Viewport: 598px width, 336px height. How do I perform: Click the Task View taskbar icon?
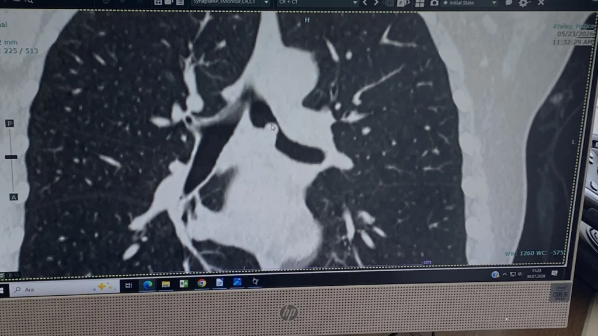click(x=128, y=285)
